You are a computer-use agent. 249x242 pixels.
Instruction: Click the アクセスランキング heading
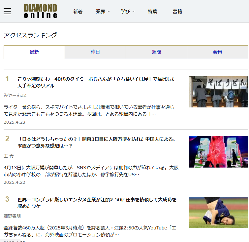pyautogui.click(x=30, y=35)
